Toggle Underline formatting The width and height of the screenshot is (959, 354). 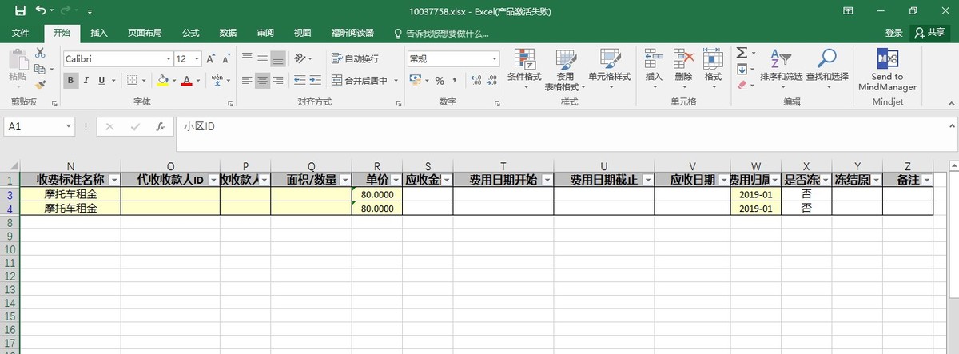[101, 81]
